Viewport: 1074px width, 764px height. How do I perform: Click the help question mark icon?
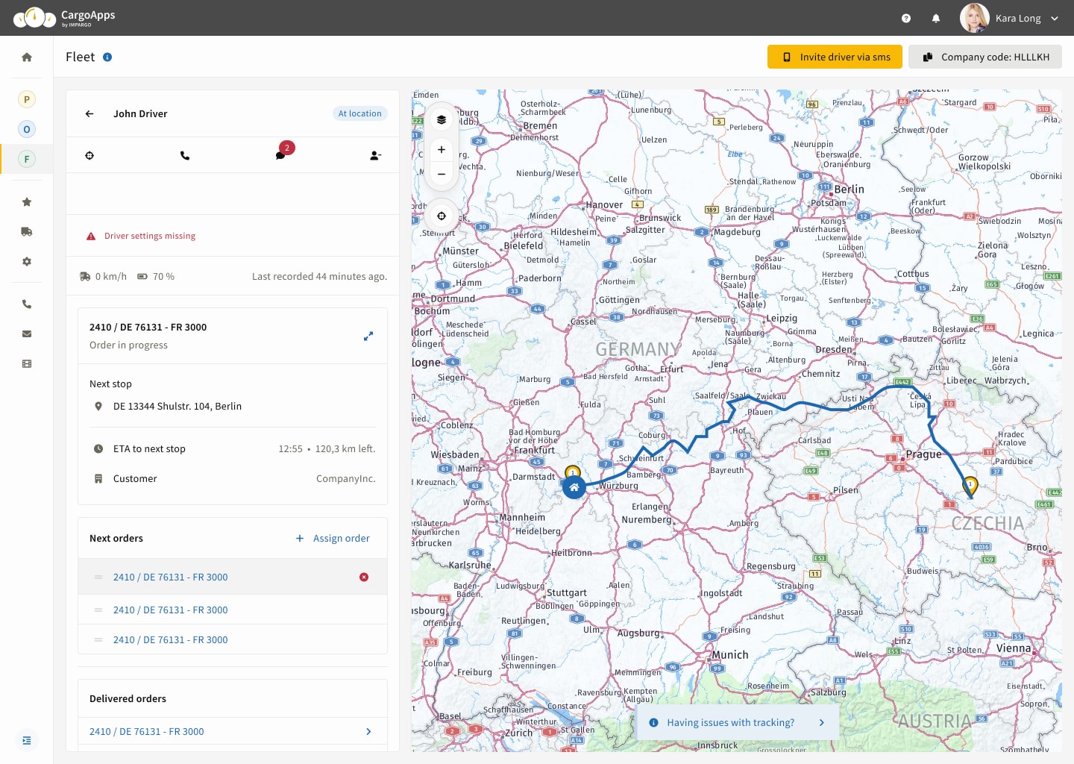coord(906,19)
